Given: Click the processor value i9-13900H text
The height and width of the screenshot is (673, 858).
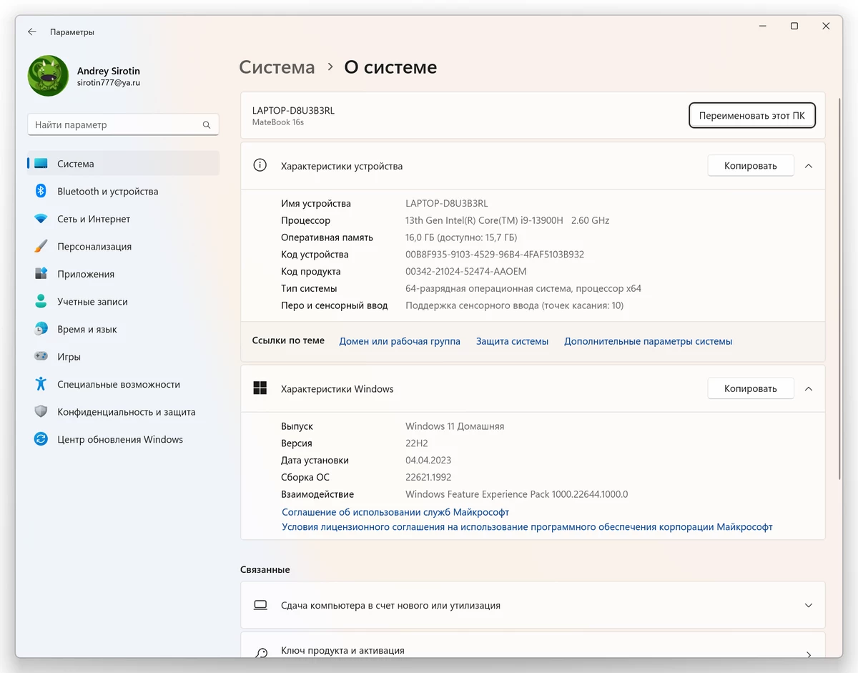Looking at the screenshot, I should click(507, 220).
